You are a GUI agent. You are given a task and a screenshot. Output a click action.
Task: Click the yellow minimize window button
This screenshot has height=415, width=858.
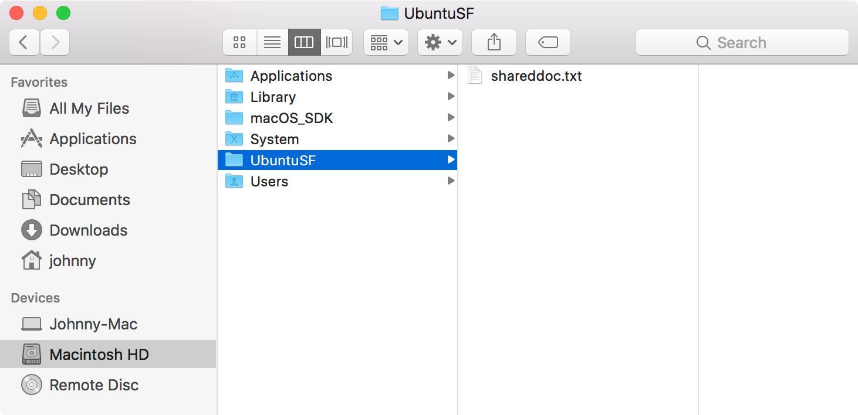[x=40, y=13]
